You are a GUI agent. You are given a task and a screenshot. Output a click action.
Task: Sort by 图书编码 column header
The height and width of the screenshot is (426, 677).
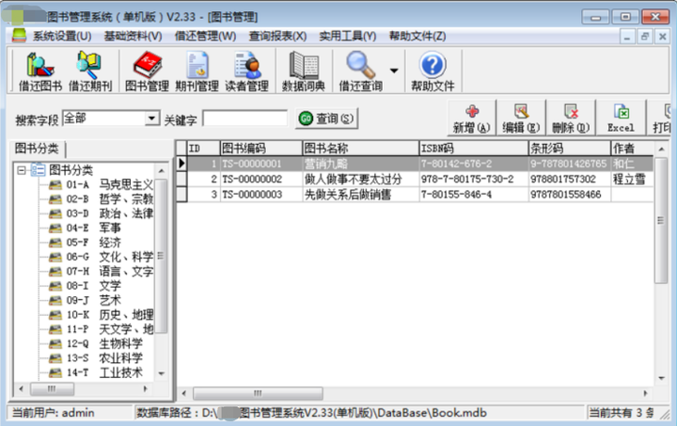(x=260, y=149)
